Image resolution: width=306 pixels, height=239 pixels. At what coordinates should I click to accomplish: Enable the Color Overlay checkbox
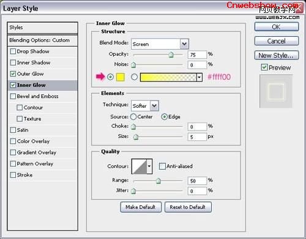click(13, 141)
